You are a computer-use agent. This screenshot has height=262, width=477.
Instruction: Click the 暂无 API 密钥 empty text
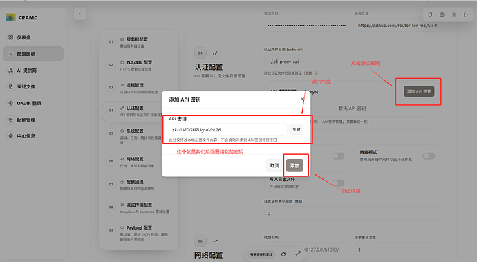[352, 108]
